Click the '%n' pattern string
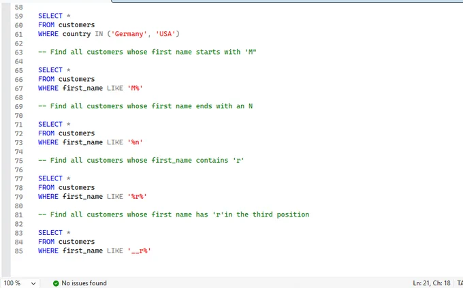 point(135,142)
